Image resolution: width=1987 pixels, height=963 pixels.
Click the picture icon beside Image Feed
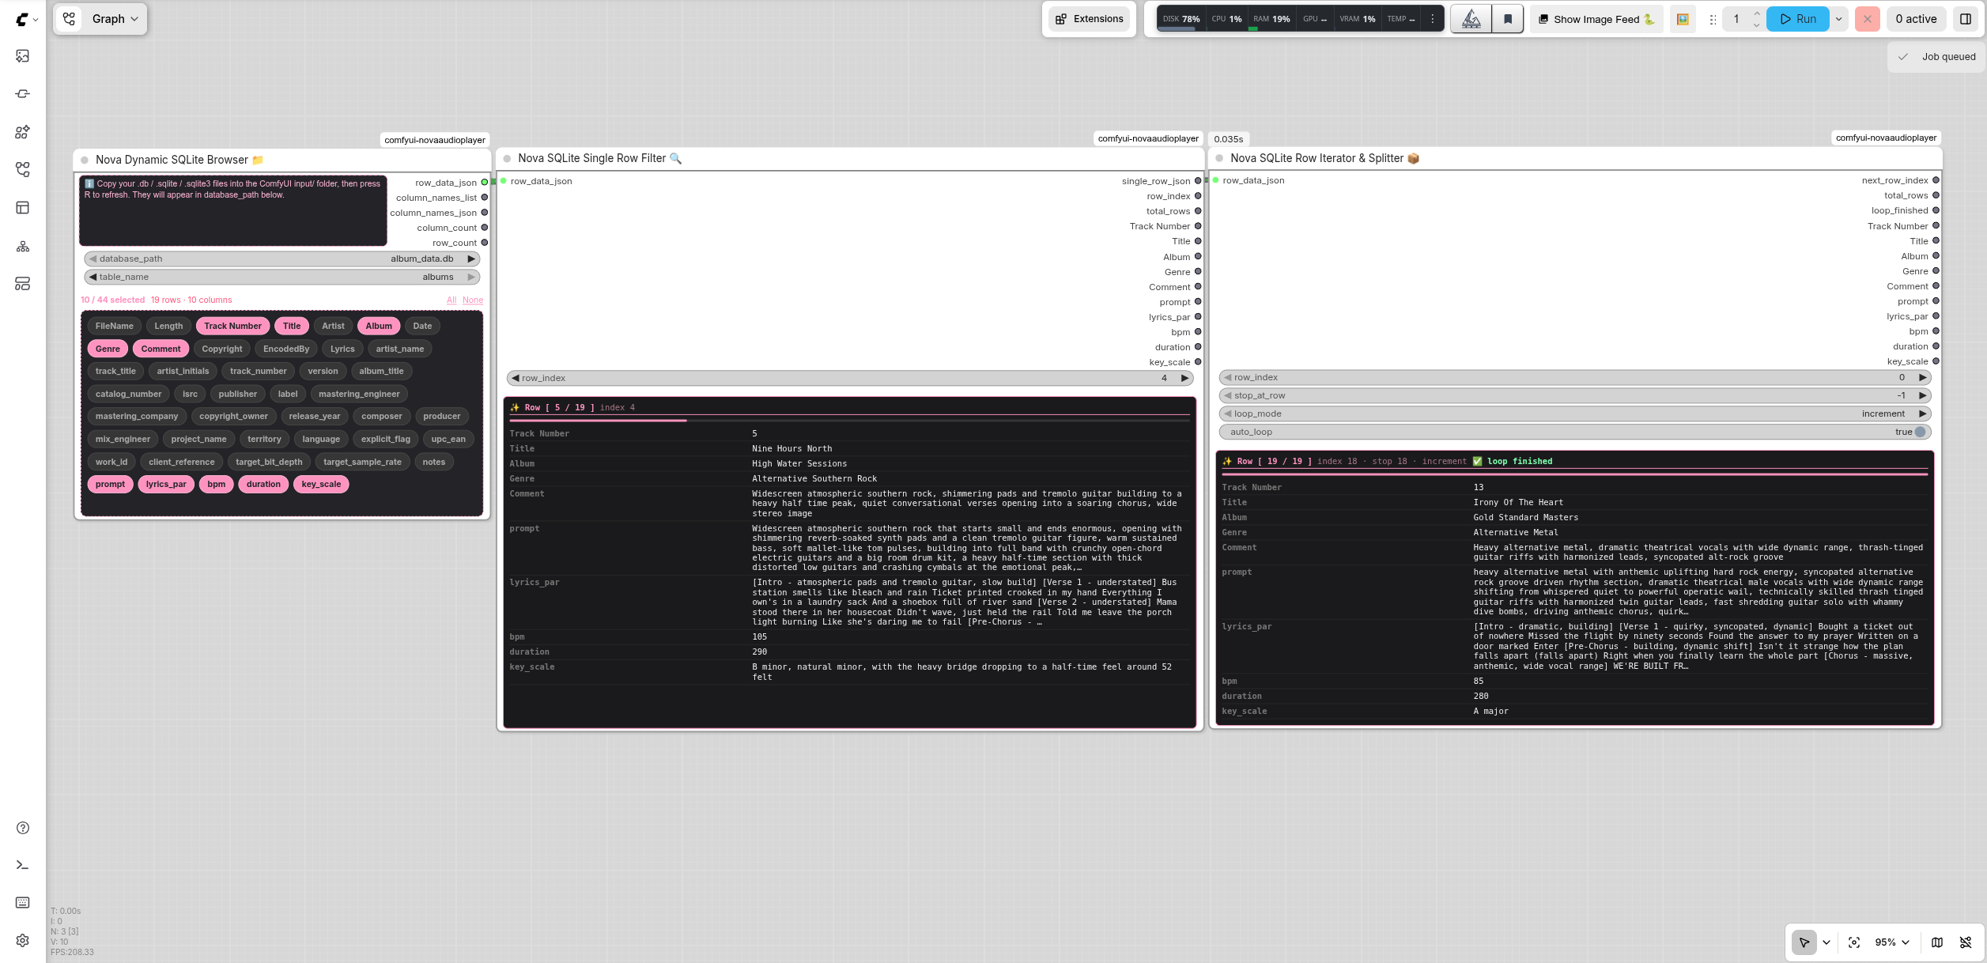point(1683,19)
